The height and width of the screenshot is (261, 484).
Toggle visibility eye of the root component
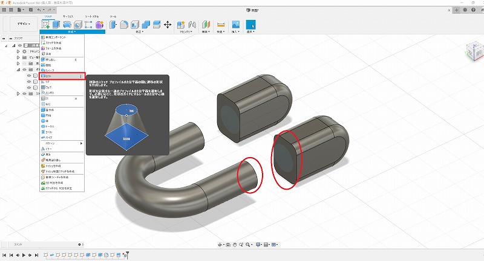point(19,45)
